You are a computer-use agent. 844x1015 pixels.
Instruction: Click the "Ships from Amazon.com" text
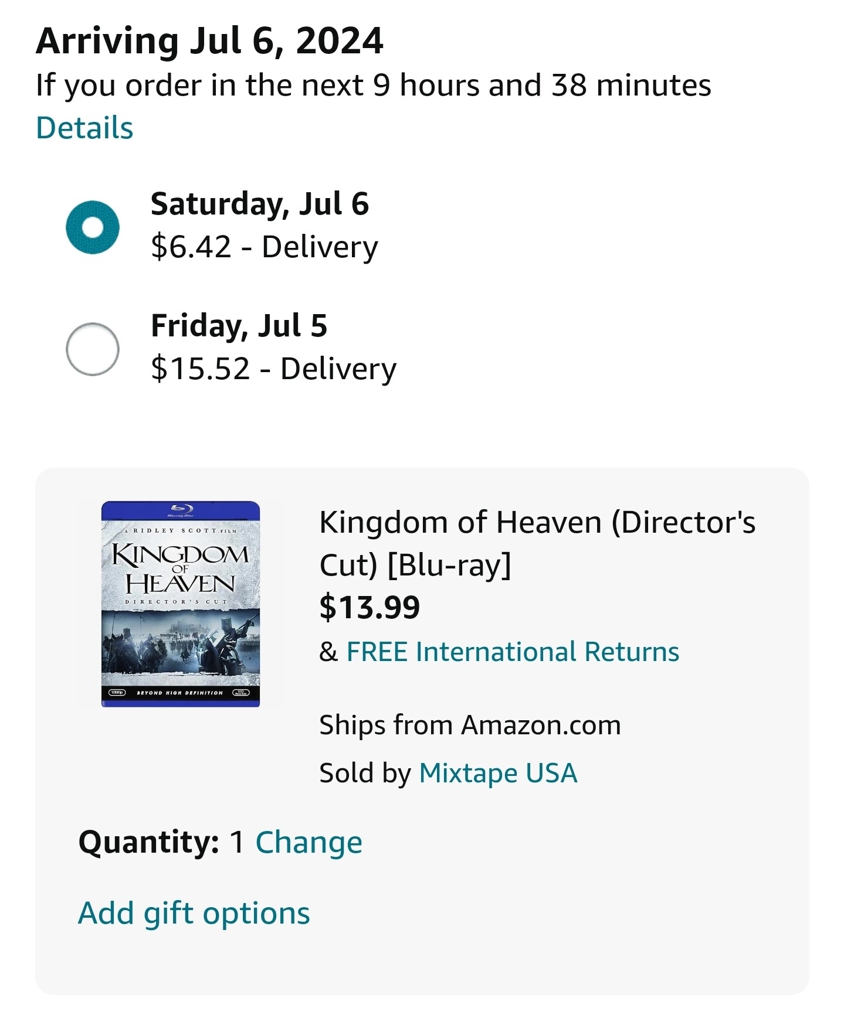(470, 725)
